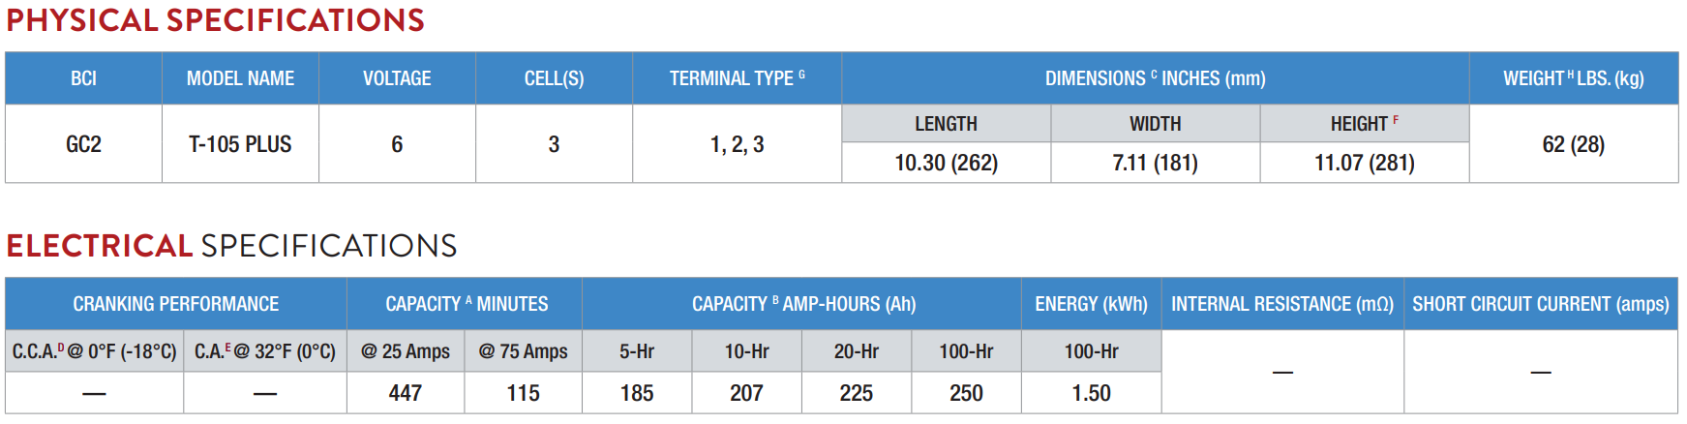Select the terminal type value 1, 2, 3
The width and height of the screenshot is (1687, 424).
coord(737,144)
